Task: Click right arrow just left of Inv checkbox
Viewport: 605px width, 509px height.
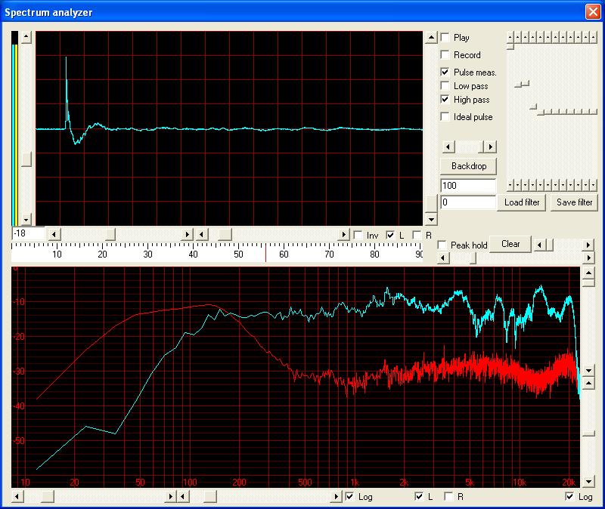Action: pos(344,234)
